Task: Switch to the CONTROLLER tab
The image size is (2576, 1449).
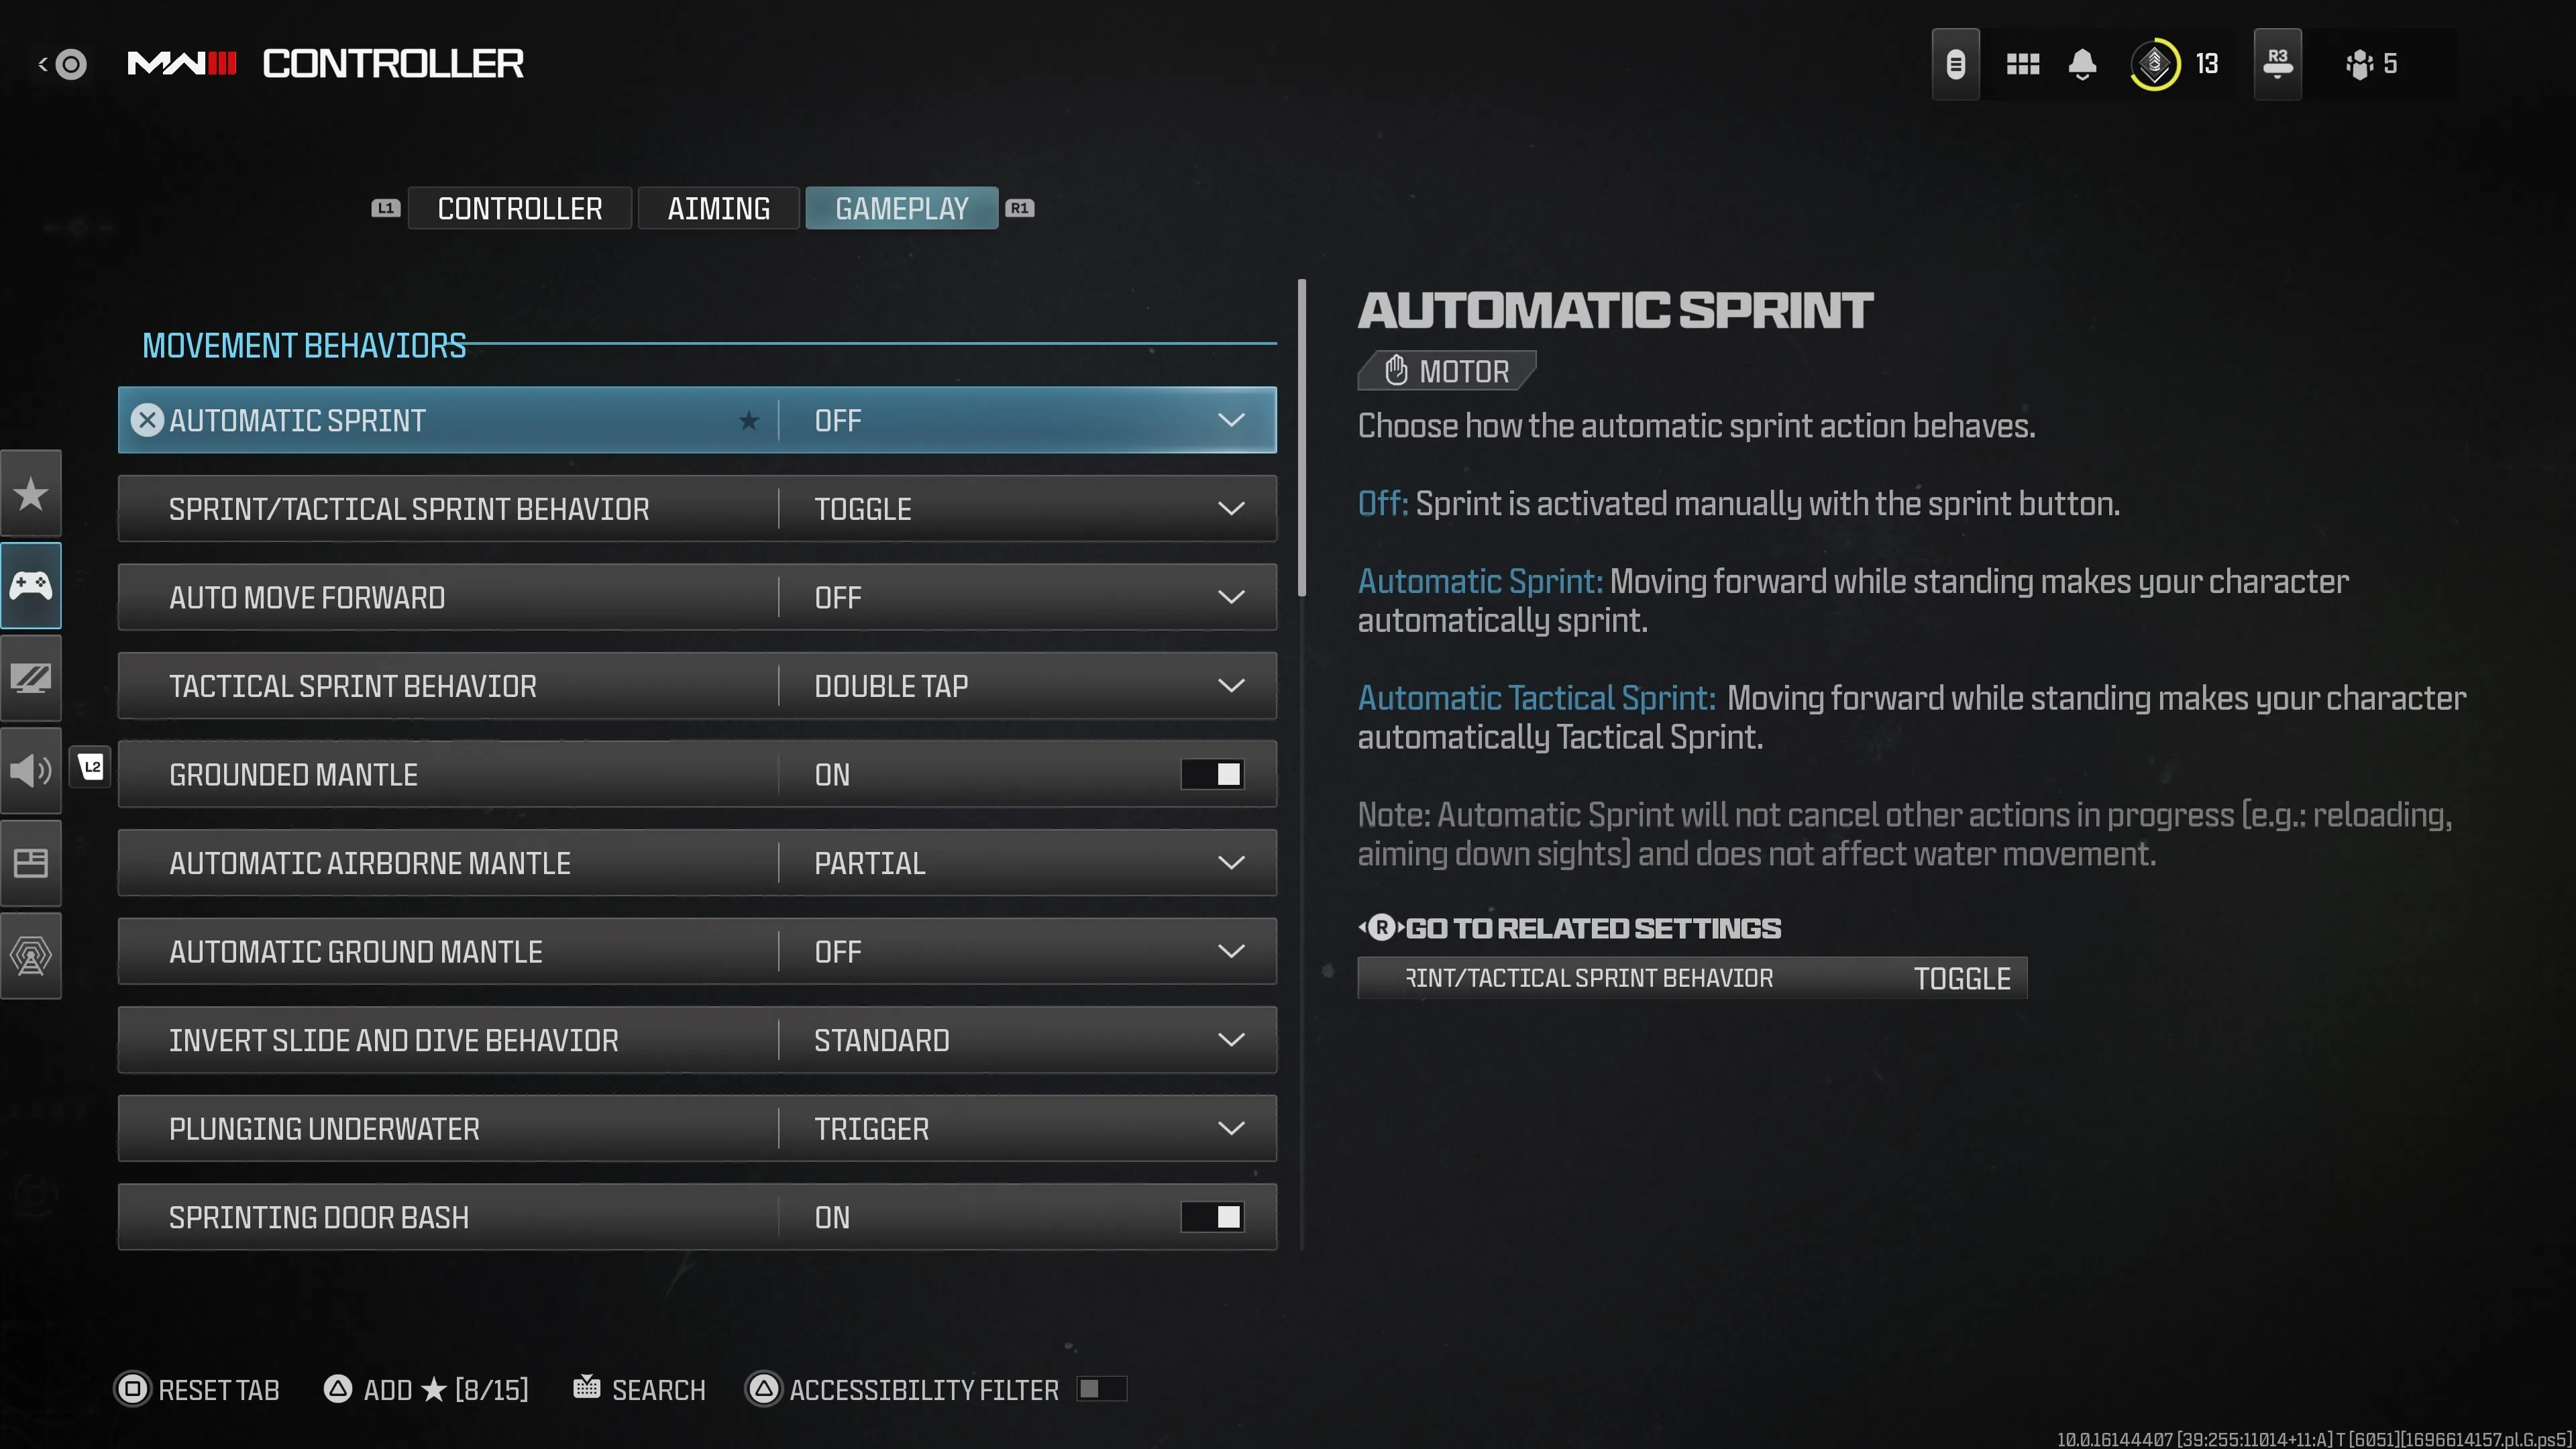Action: 519,207
